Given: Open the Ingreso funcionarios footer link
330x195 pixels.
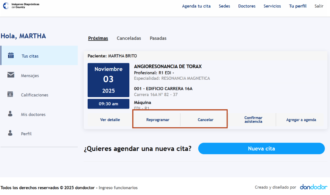Looking at the screenshot, I should 118,188.
